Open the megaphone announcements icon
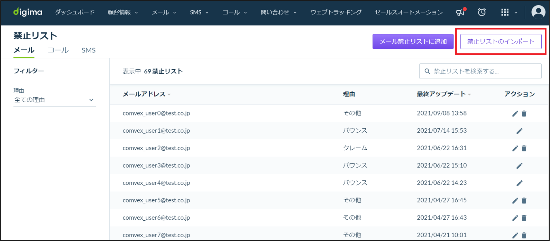Viewport: 550px width, 241px height. 460,12
